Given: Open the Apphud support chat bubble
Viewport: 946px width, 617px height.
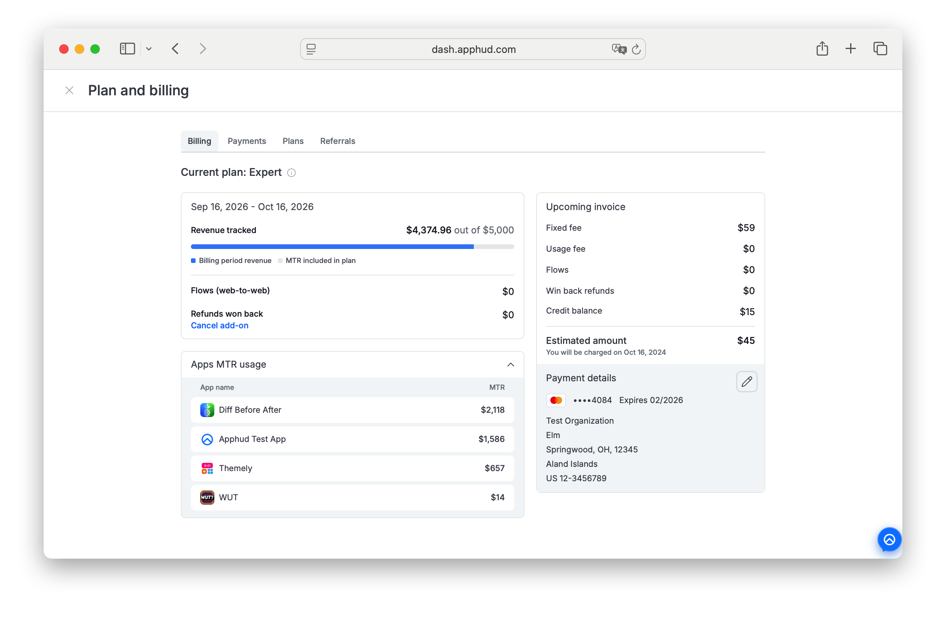Looking at the screenshot, I should click(889, 540).
